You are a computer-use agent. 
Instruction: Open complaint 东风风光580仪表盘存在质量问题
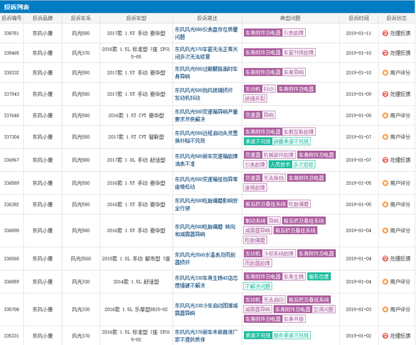coord(206,33)
